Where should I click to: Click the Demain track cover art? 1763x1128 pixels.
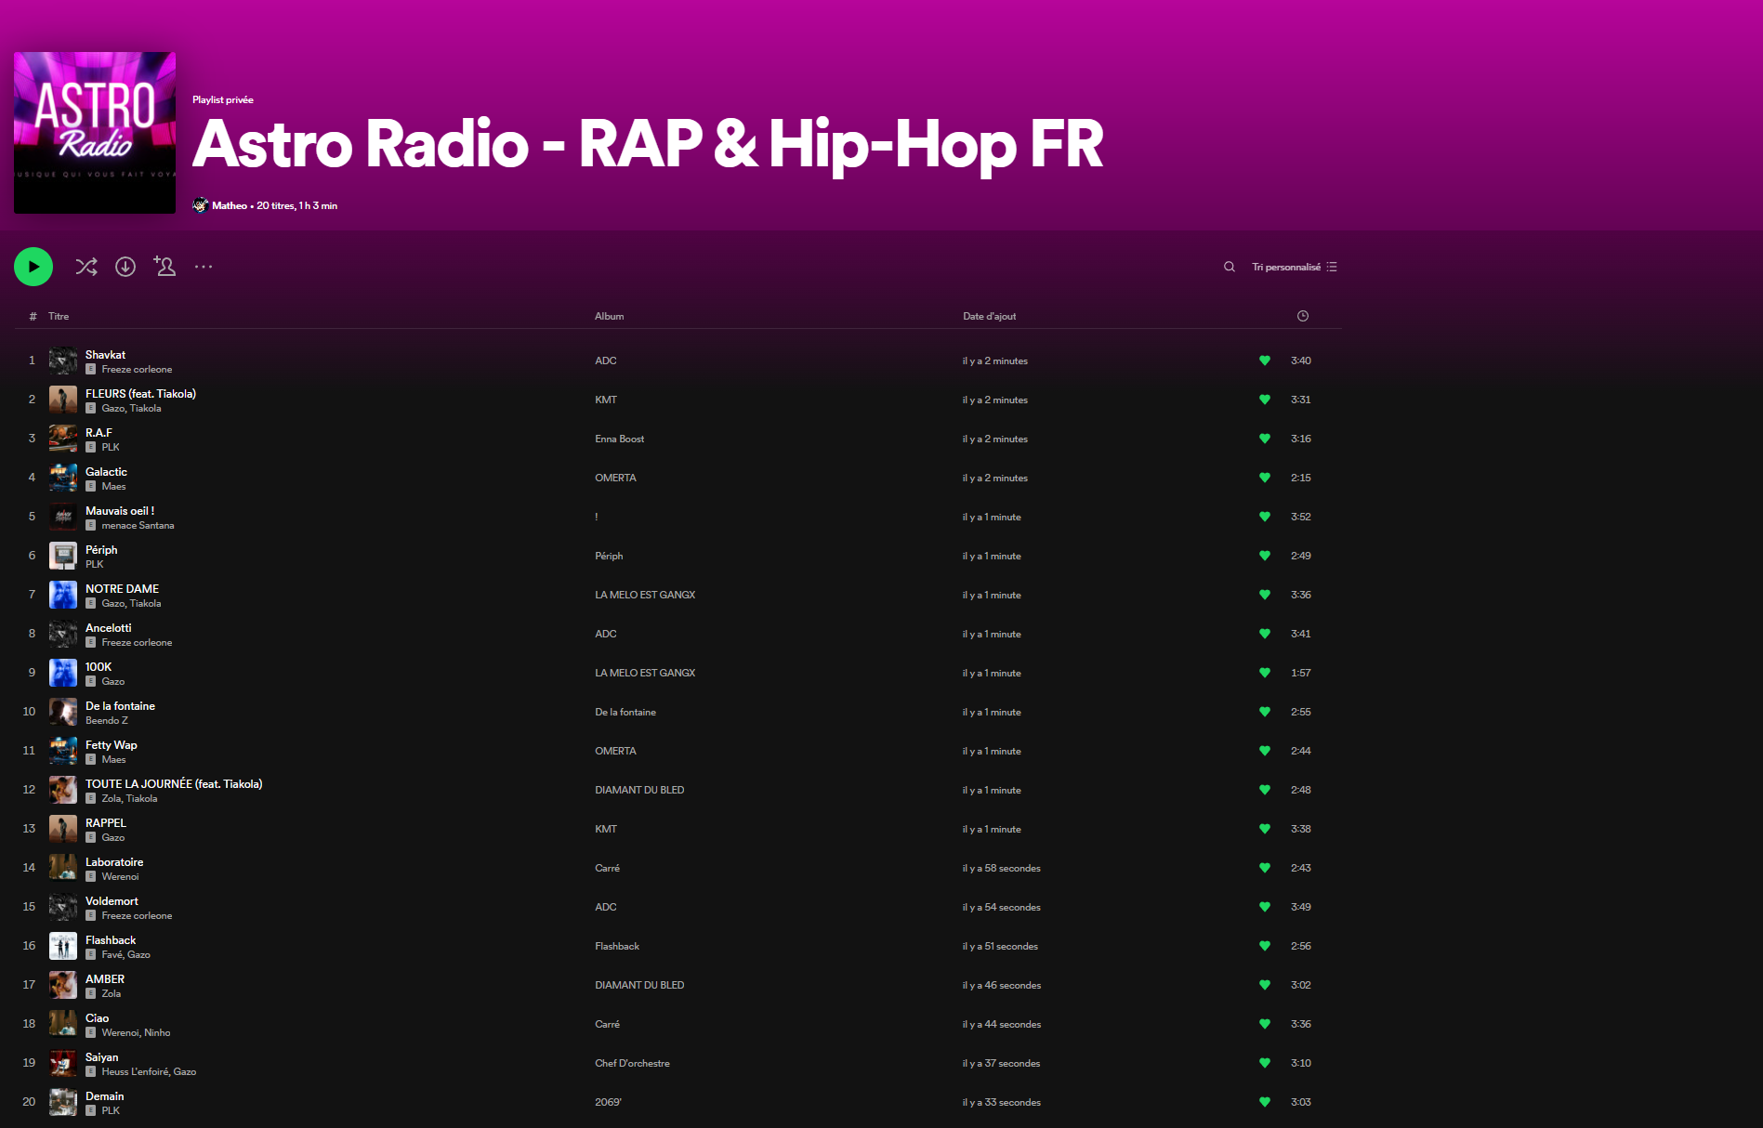pos(63,1102)
